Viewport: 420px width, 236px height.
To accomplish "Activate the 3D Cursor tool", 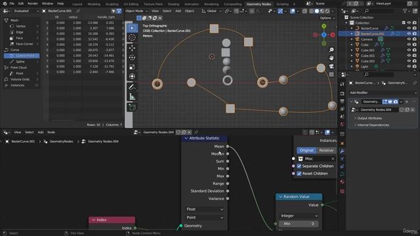I will [x=132, y=37].
